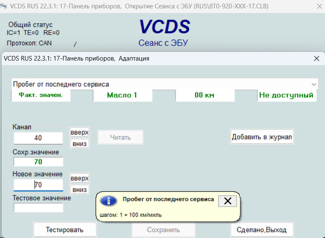Click 'шагом: 1 = 100 км/миль' hint text
325x238 pixels.
coord(131,215)
